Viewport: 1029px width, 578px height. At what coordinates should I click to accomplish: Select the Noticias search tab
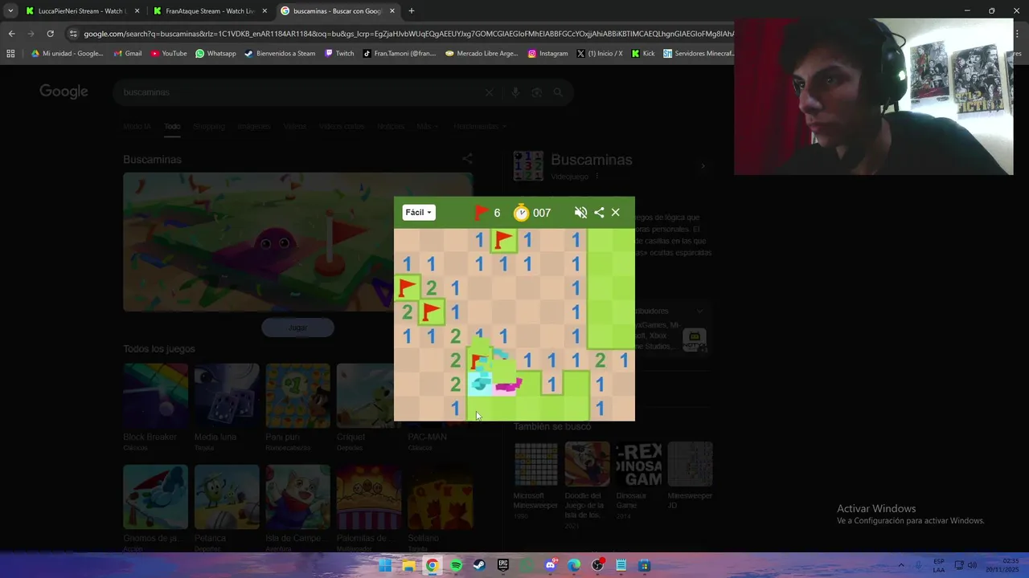click(x=391, y=126)
